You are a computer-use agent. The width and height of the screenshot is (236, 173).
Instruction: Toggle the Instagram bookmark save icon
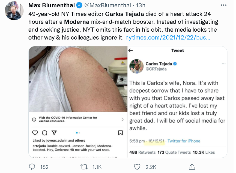120,133
